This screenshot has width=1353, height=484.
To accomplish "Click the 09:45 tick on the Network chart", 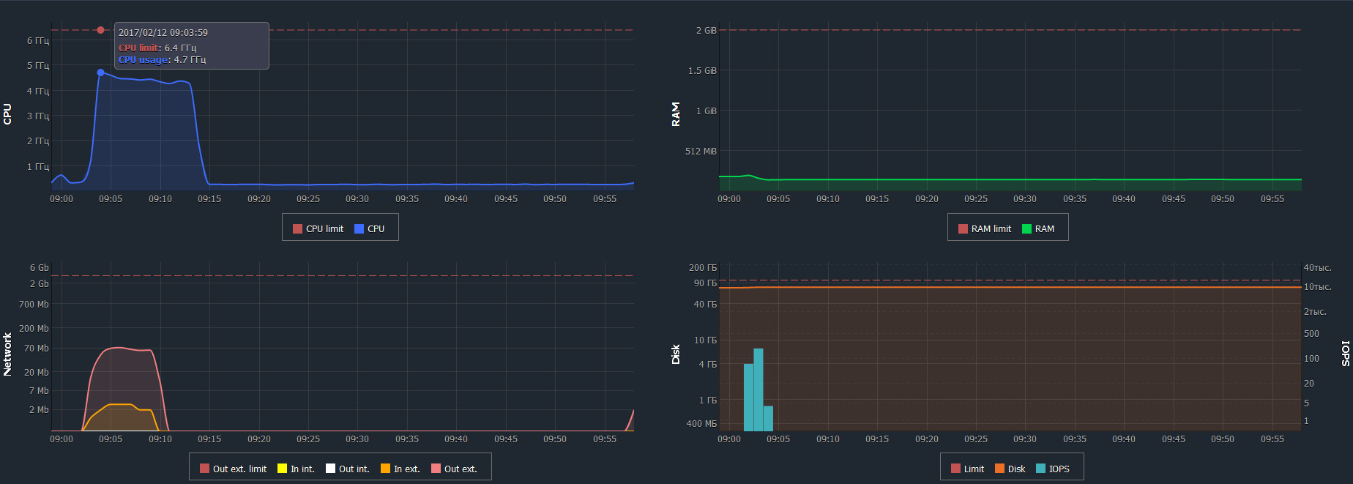I will tap(506, 439).
